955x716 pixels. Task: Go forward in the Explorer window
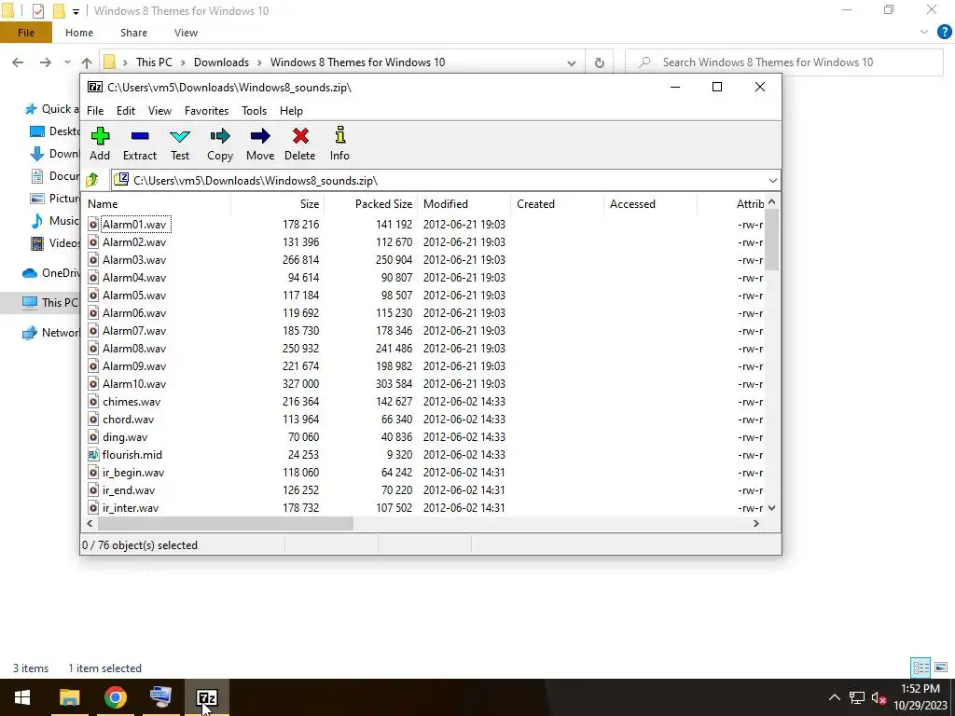coord(46,62)
